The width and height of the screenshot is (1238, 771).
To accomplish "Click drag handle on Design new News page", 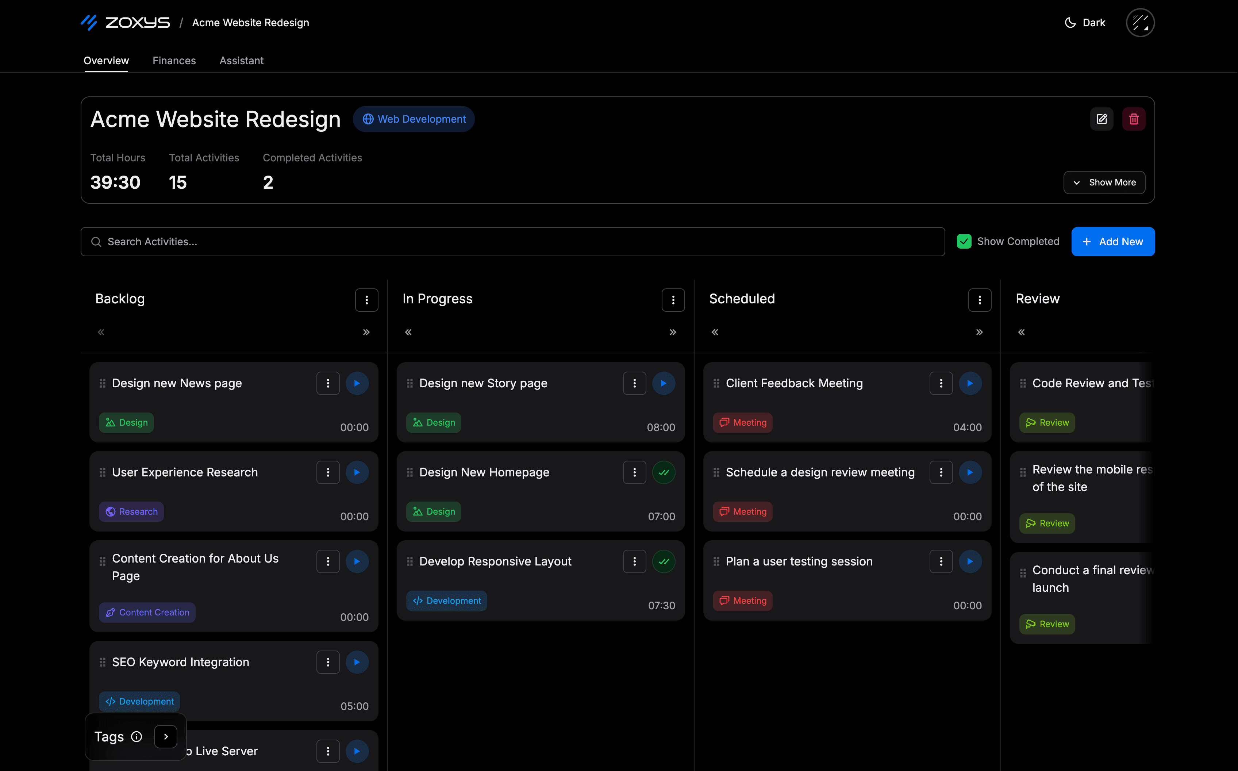I will (103, 383).
